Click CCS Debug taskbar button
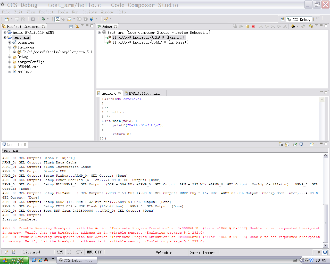This screenshot has height=264, width=330. 77,260
